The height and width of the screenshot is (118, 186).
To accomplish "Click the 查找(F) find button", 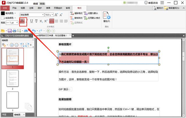I will pyautogui.click(x=158, y=8).
